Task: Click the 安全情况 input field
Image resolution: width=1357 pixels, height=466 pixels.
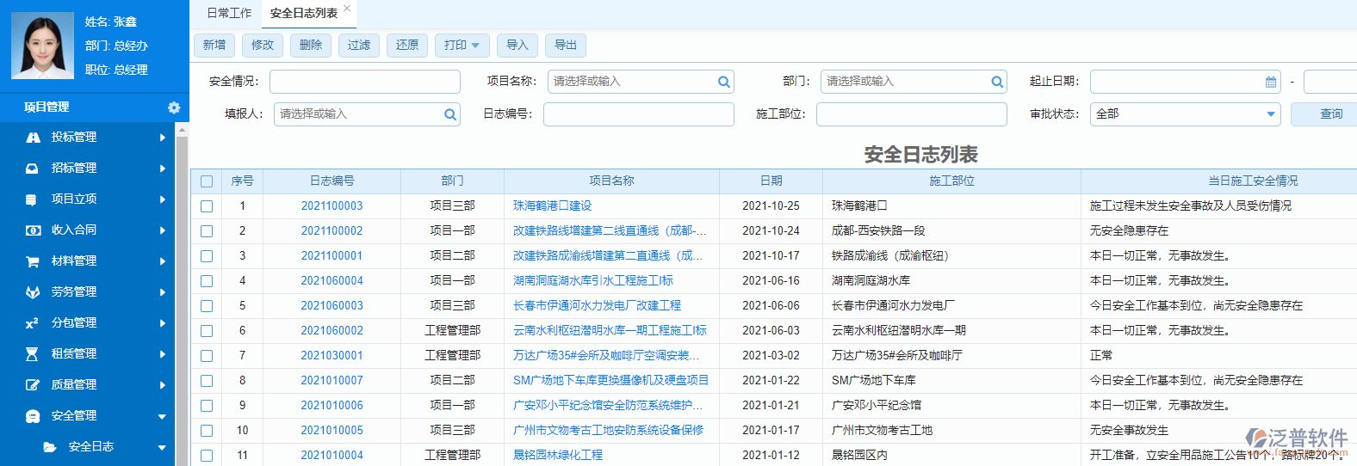Action: tap(365, 82)
